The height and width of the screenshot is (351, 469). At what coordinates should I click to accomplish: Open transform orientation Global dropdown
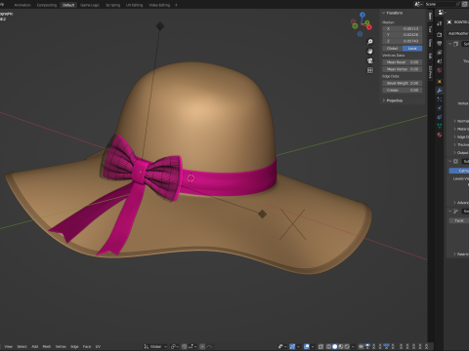coord(155,346)
